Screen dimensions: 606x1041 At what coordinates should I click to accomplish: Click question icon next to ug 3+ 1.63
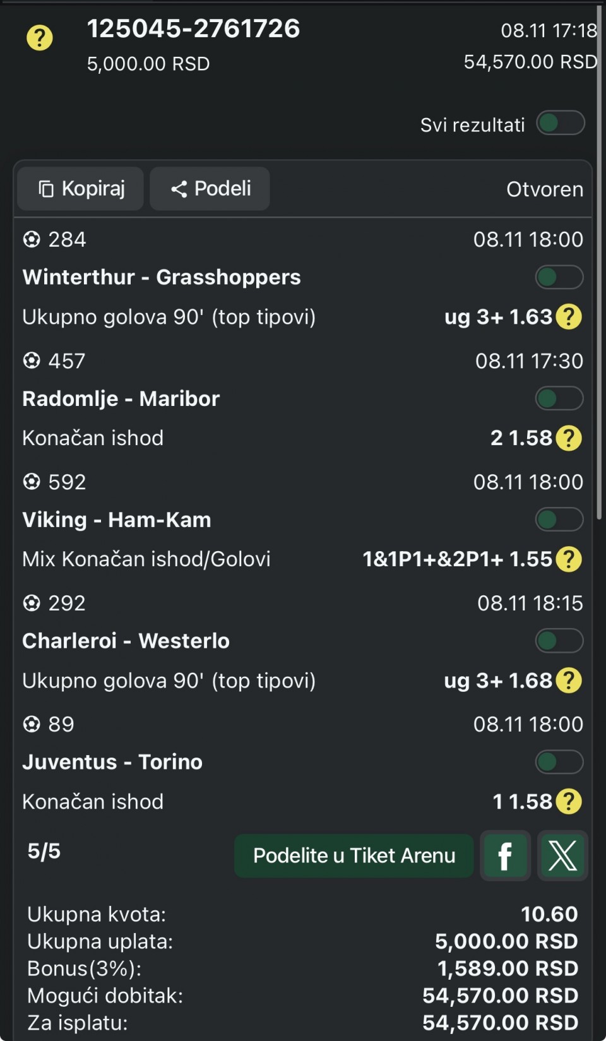(569, 317)
